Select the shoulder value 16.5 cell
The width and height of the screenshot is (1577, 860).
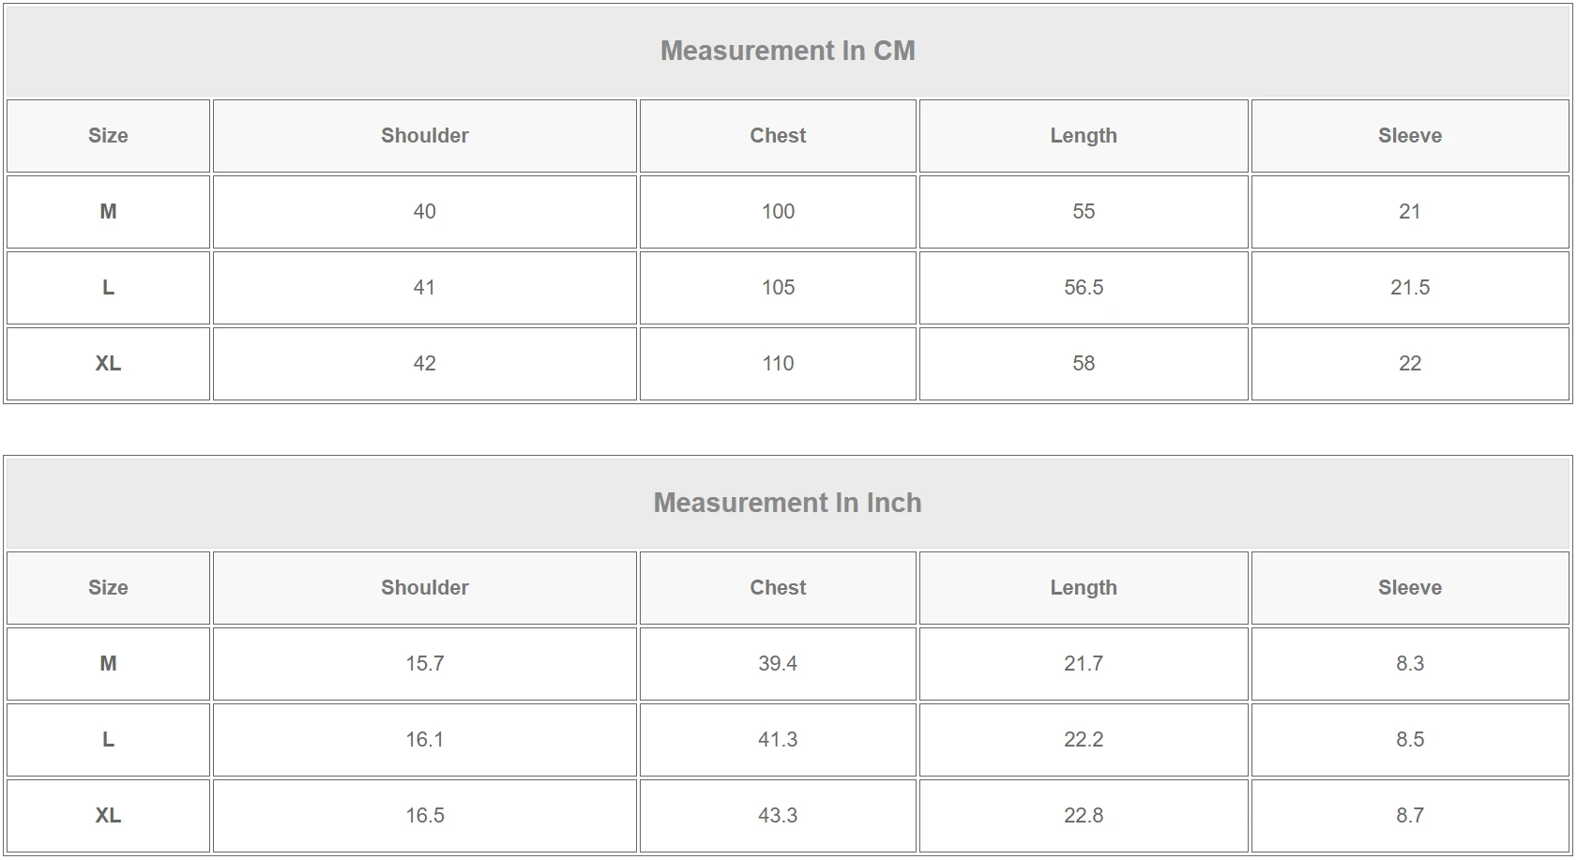point(424,816)
